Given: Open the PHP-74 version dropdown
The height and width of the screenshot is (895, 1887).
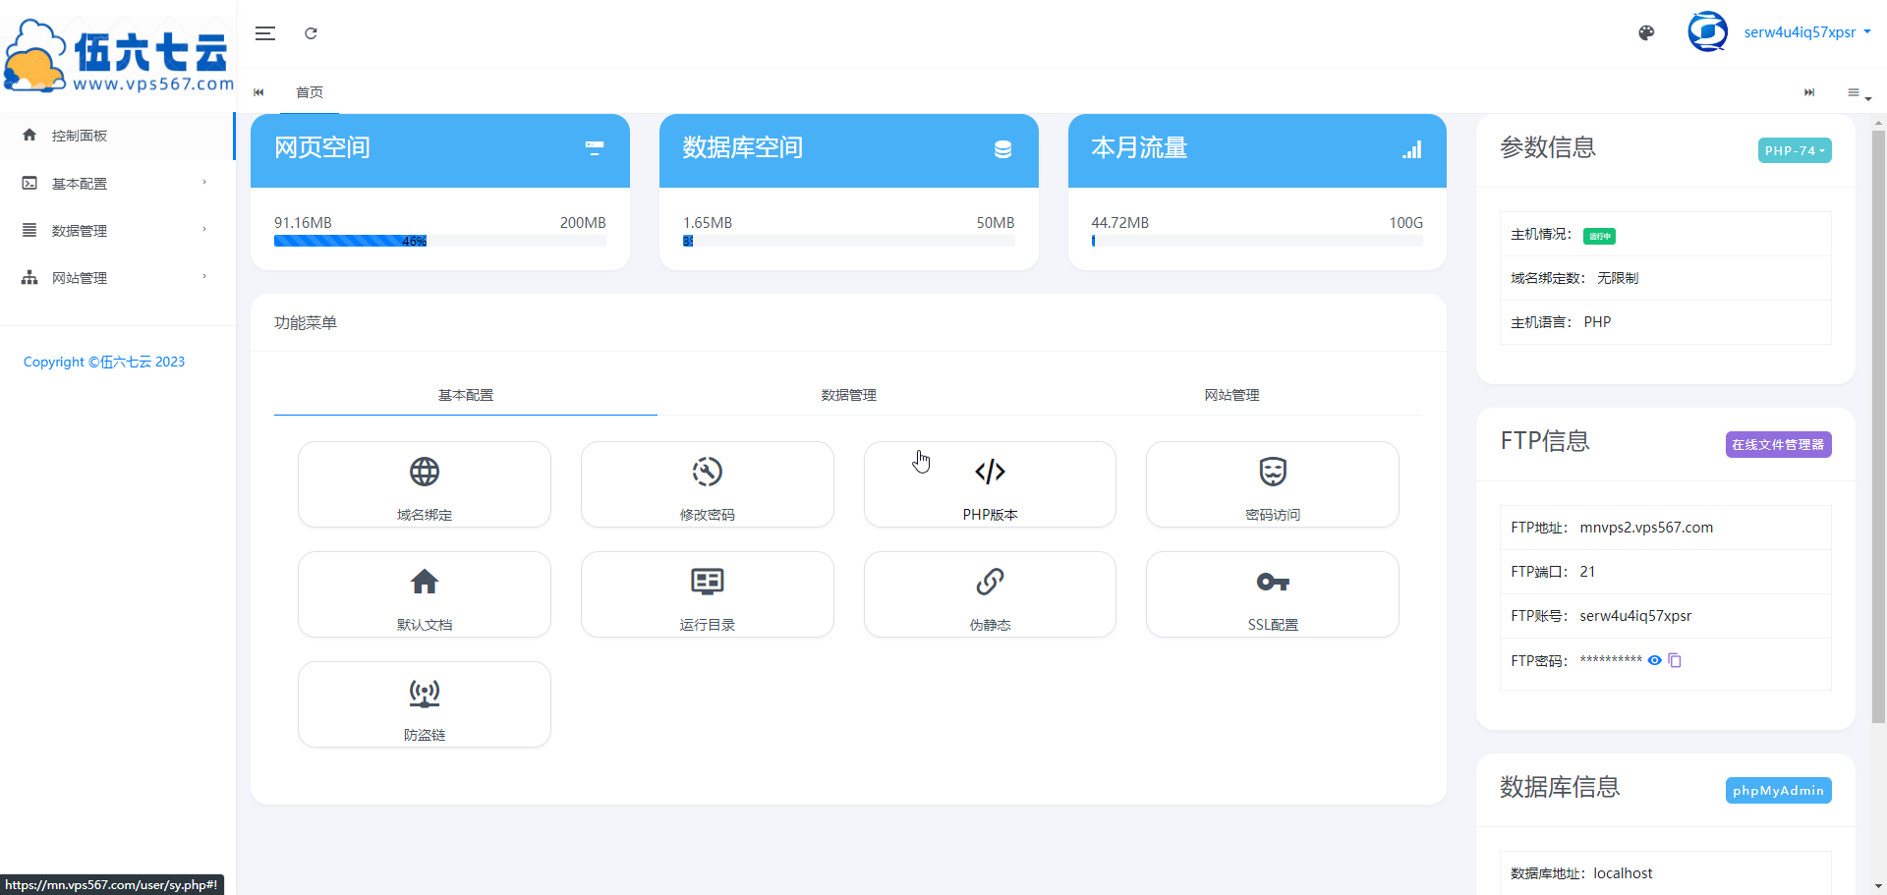Looking at the screenshot, I should (x=1794, y=150).
